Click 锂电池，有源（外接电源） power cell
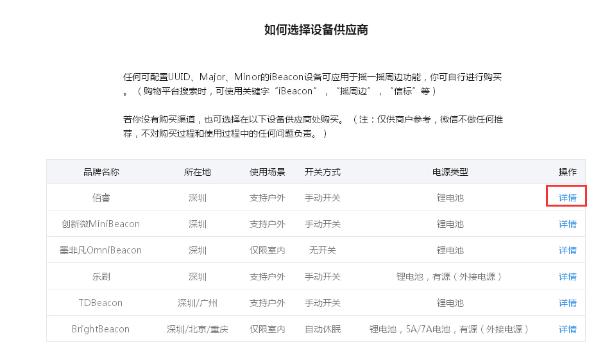This screenshot has width=605, height=342. 450,277
